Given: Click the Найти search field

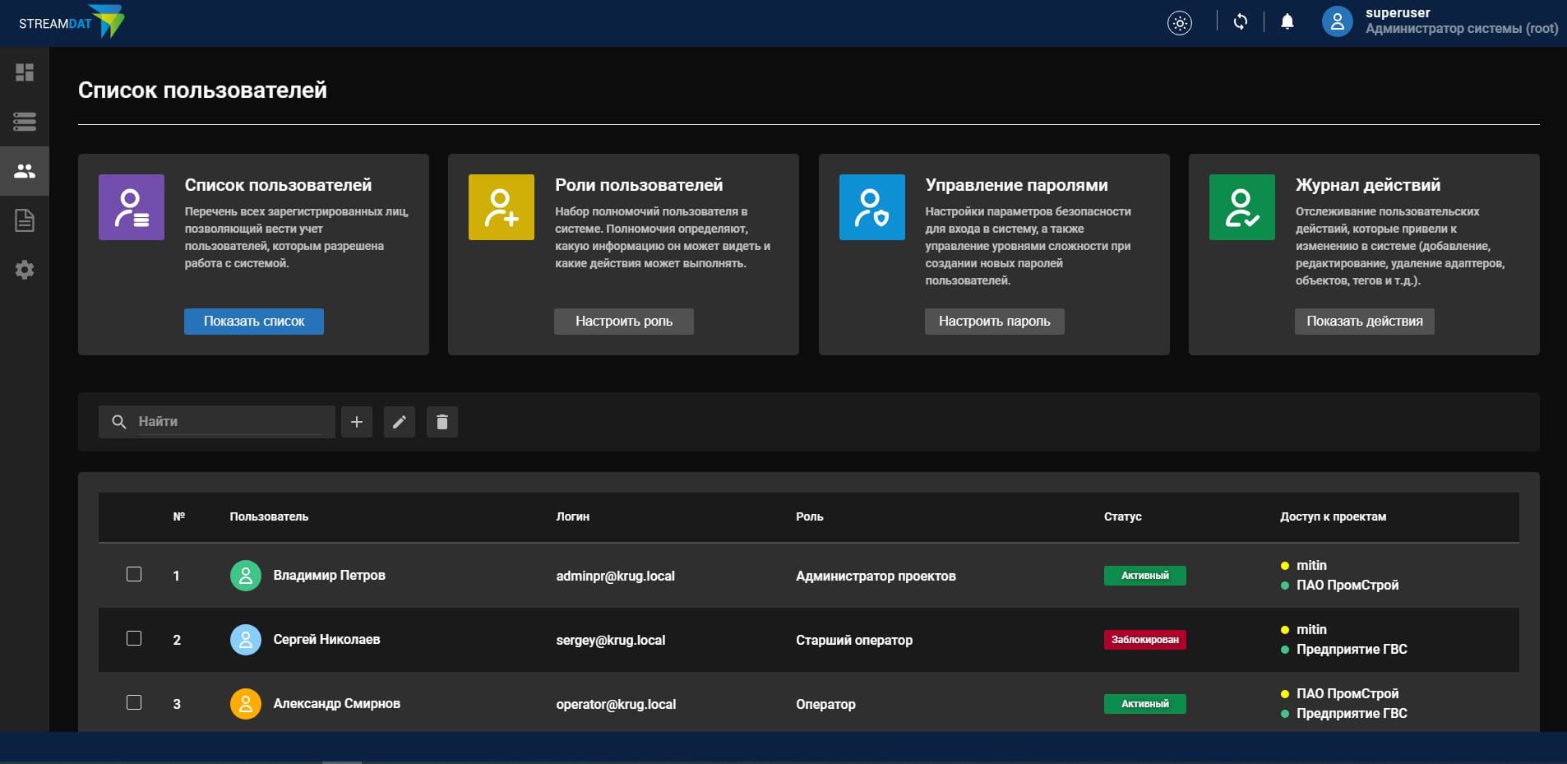Looking at the screenshot, I should pos(216,422).
